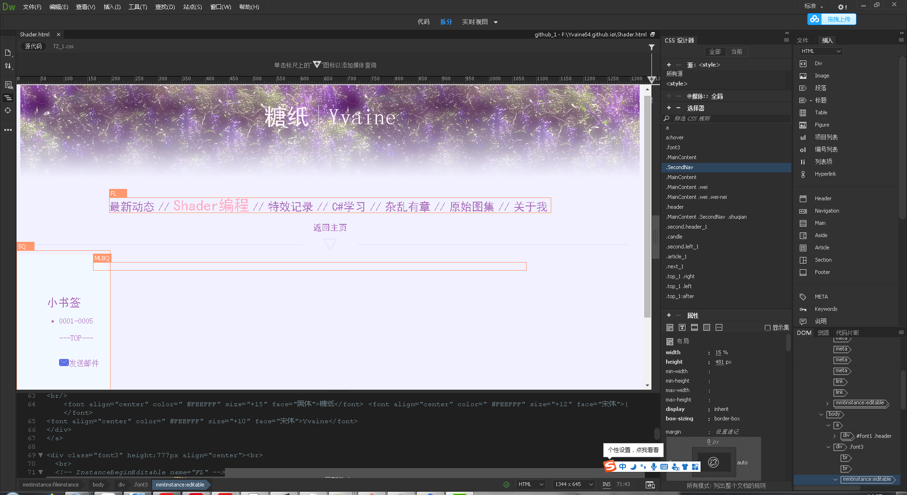
Task: Add a new property with plus button
Action: coord(669,315)
